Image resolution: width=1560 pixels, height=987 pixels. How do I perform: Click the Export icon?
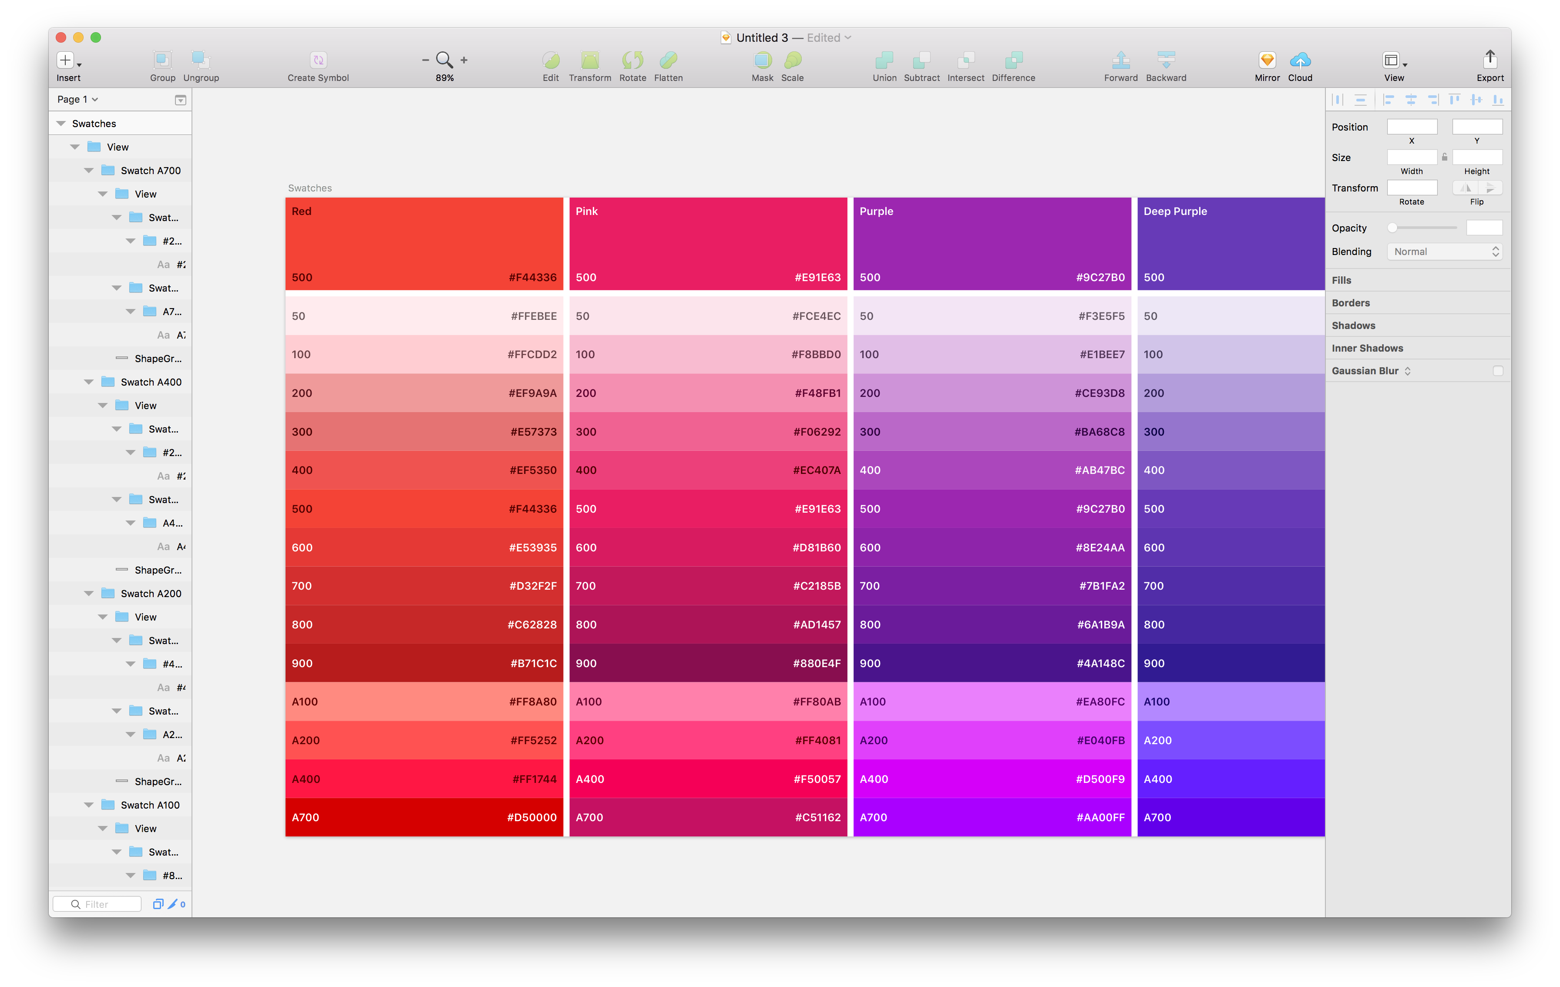1489,60
